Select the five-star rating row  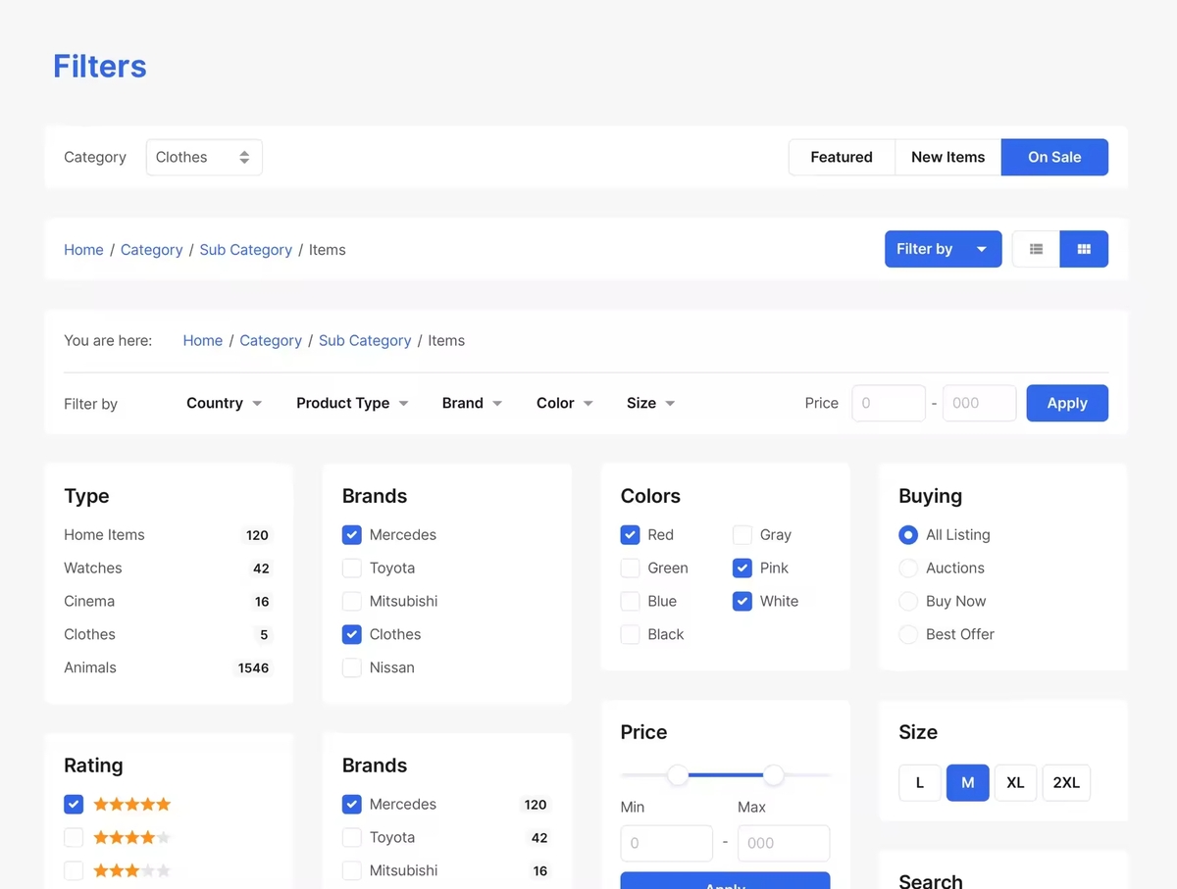point(74,804)
